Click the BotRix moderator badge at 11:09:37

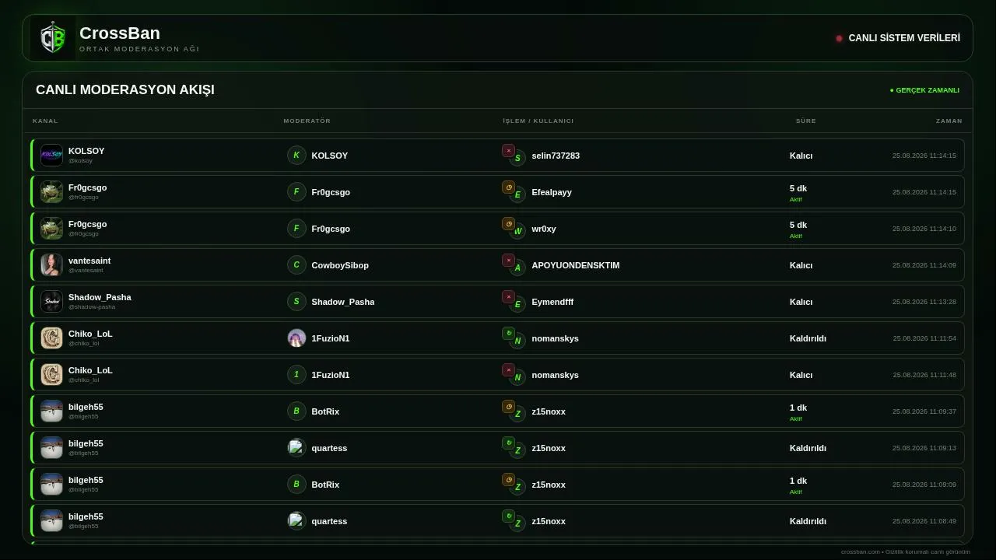[296, 411]
